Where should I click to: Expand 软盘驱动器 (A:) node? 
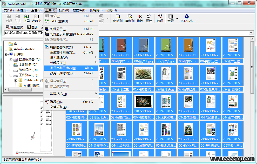tap(11, 60)
